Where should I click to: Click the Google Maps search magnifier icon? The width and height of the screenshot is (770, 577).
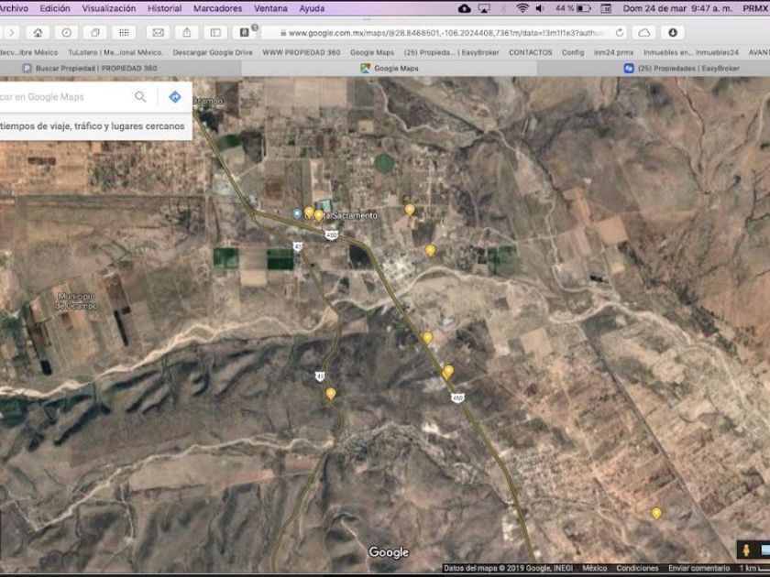140,97
